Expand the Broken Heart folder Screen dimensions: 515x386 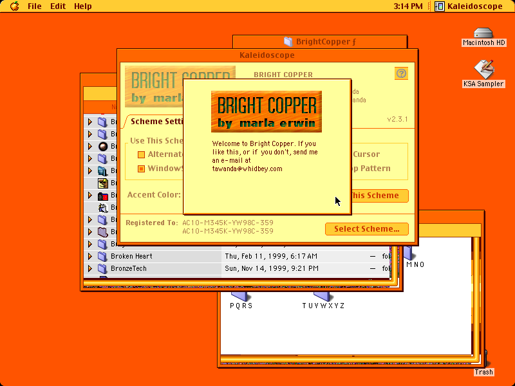pos(90,256)
